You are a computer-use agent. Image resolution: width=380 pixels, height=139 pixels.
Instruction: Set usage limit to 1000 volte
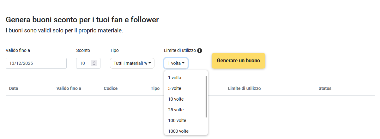coord(178,131)
